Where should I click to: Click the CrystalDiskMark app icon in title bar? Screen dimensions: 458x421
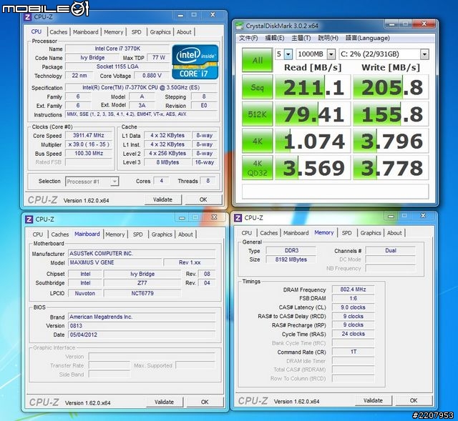point(239,26)
